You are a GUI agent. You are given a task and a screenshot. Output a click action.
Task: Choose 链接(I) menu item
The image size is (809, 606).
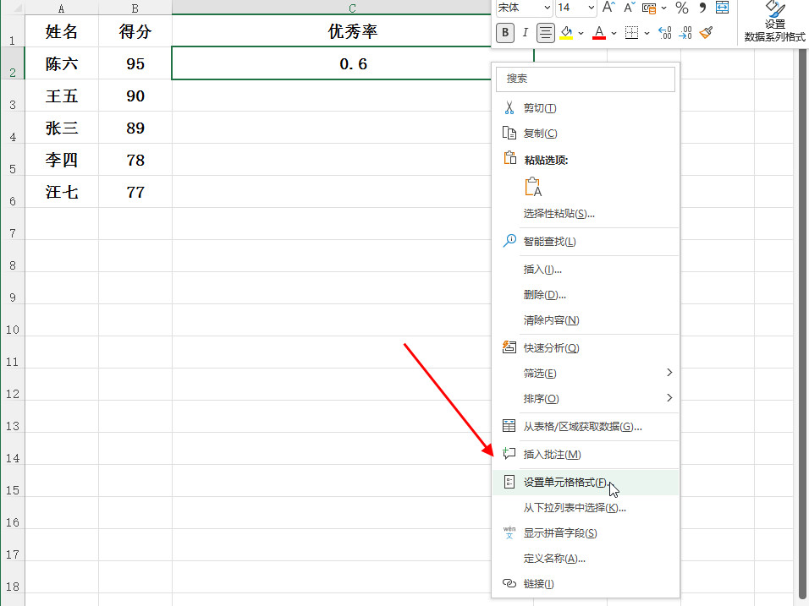pyautogui.click(x=585, y=583)
